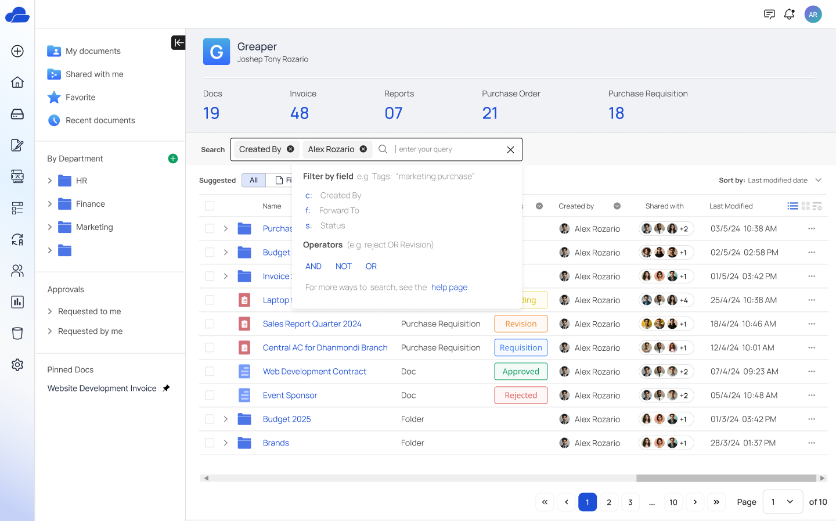Collapse the sidebar panel arrow icon
Viewport: 836px width, 521px height.
click(178, 42)
